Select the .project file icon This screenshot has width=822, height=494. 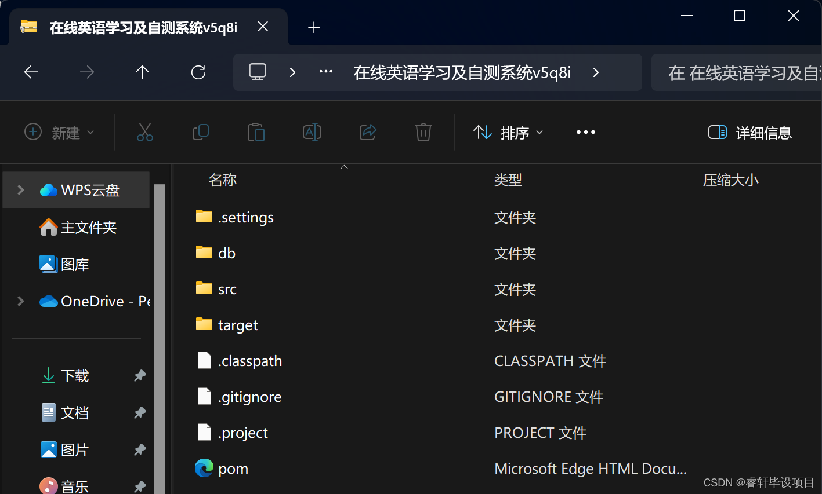click(x=204, y=432)
